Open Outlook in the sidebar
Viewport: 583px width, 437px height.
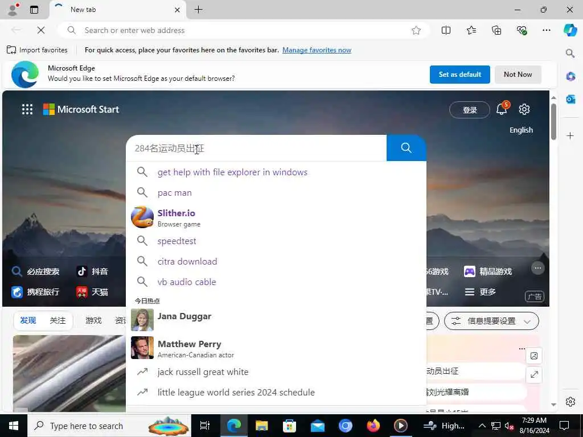pyautogui.click(x=570, y=99)
